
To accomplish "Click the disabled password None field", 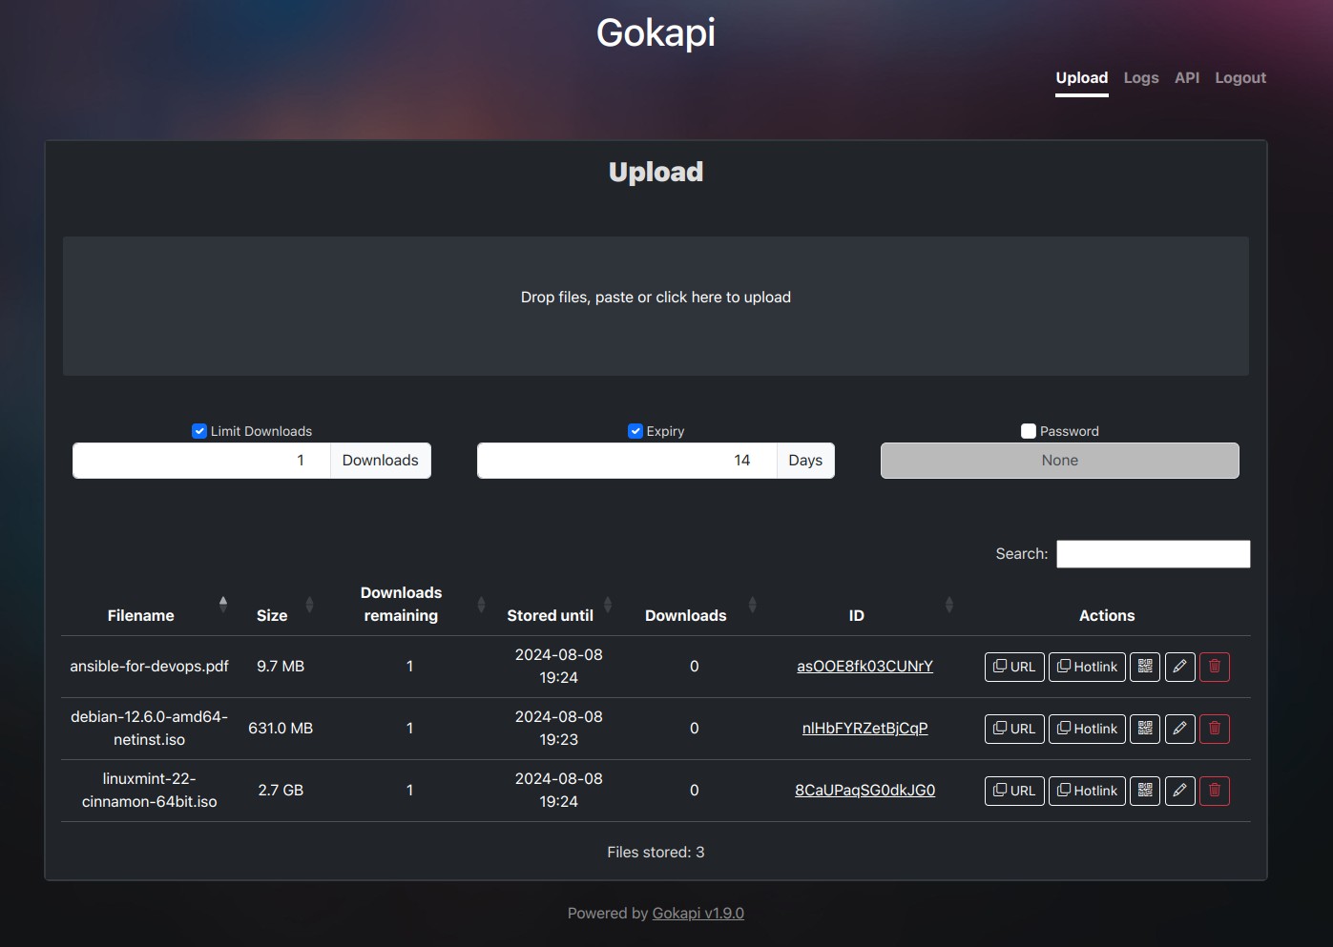I will pyautogui.click(x=1059, y=461).
